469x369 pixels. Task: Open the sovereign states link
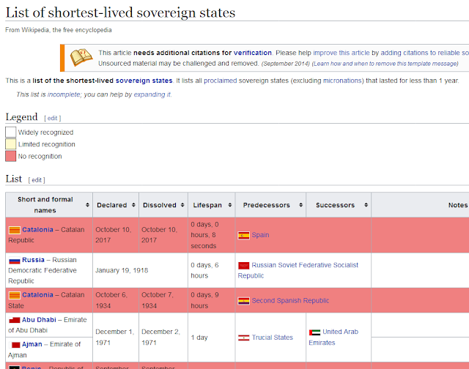(144, 81)
